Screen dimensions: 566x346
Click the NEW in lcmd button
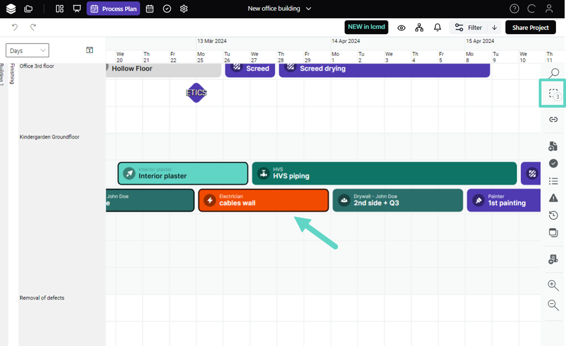pyautogui.click(x=366, y=27)
